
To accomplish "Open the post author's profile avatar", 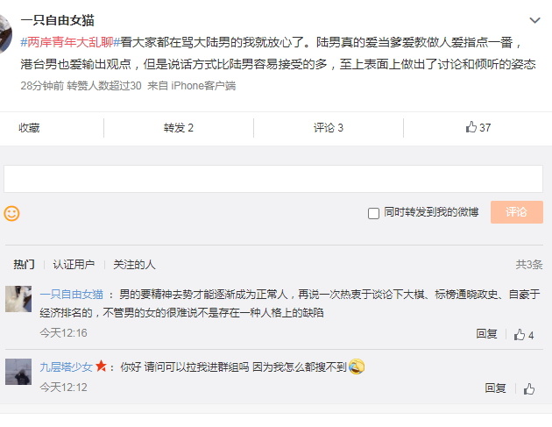I will point(4,34).
